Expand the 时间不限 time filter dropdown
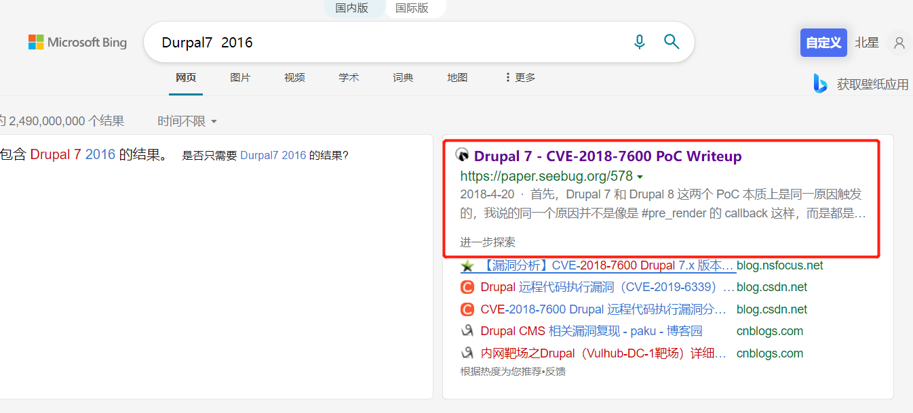Viewport: 913px width, 413px height. tap(187, 121)
